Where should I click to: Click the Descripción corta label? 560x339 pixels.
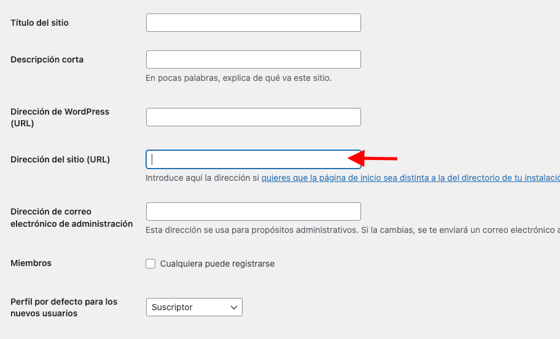pyautogui.click(x=47, y=59)
